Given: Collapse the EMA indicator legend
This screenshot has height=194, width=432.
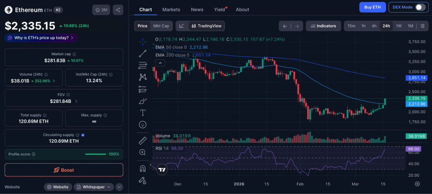Looking at the screenshot, I should tap(160, 63).
